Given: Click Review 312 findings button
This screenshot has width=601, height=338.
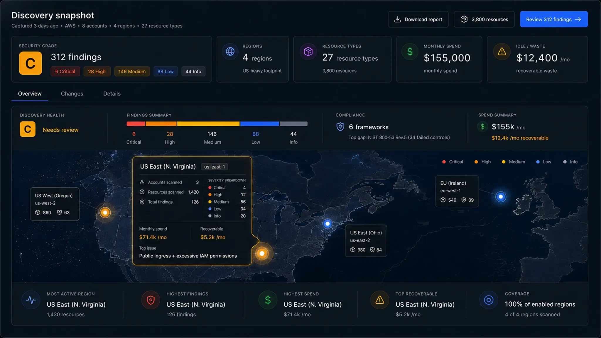Looking at the screenshot, I should point(554,19).
